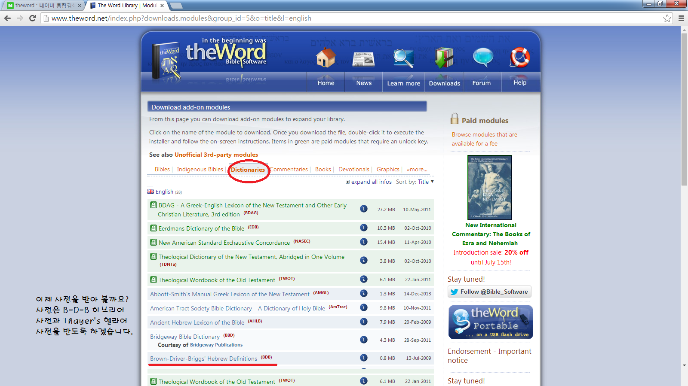The image size is (688, 386).
Task: Open Chrome menu hamburger icon
Action: click(x=681, y=18)
